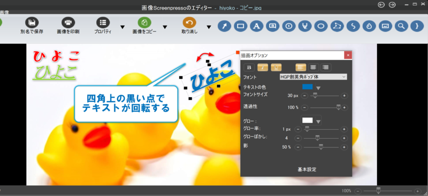Zoom out with status bar minus button
The image size is (428, 196).
(358, 191)
